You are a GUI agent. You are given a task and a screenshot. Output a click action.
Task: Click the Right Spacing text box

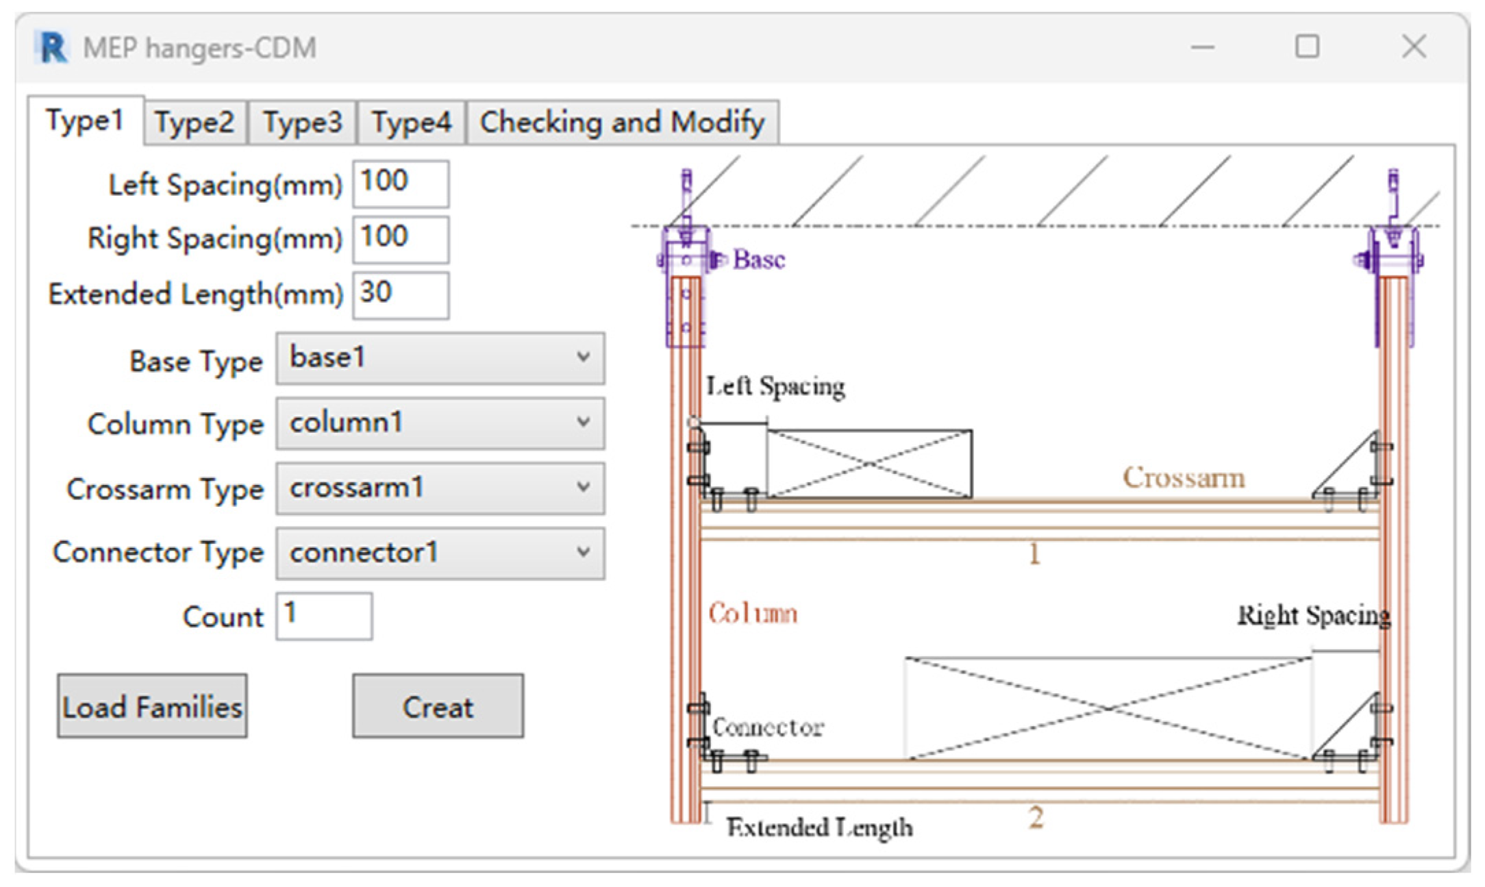(401, 239)
